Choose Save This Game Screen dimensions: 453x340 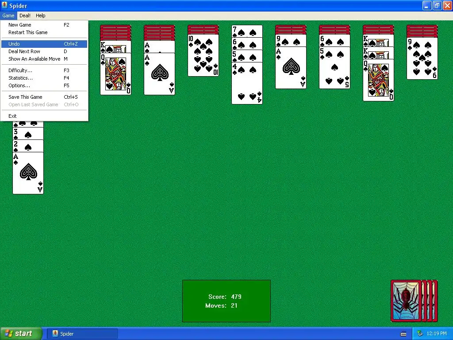44,97
